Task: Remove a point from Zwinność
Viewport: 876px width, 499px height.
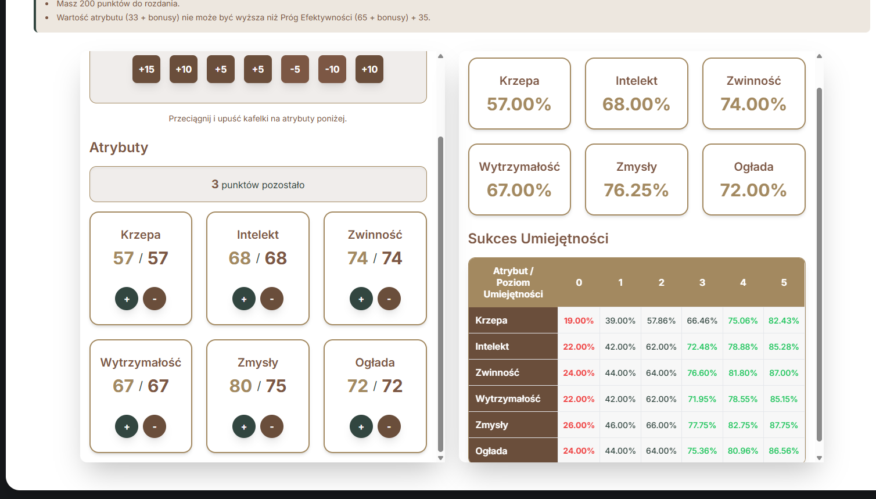Action: [x=389, y=299]
